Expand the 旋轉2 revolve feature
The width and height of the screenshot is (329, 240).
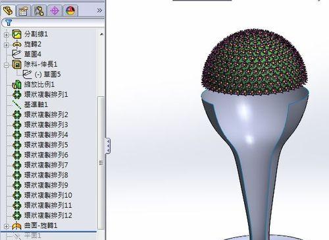point(7,45)
